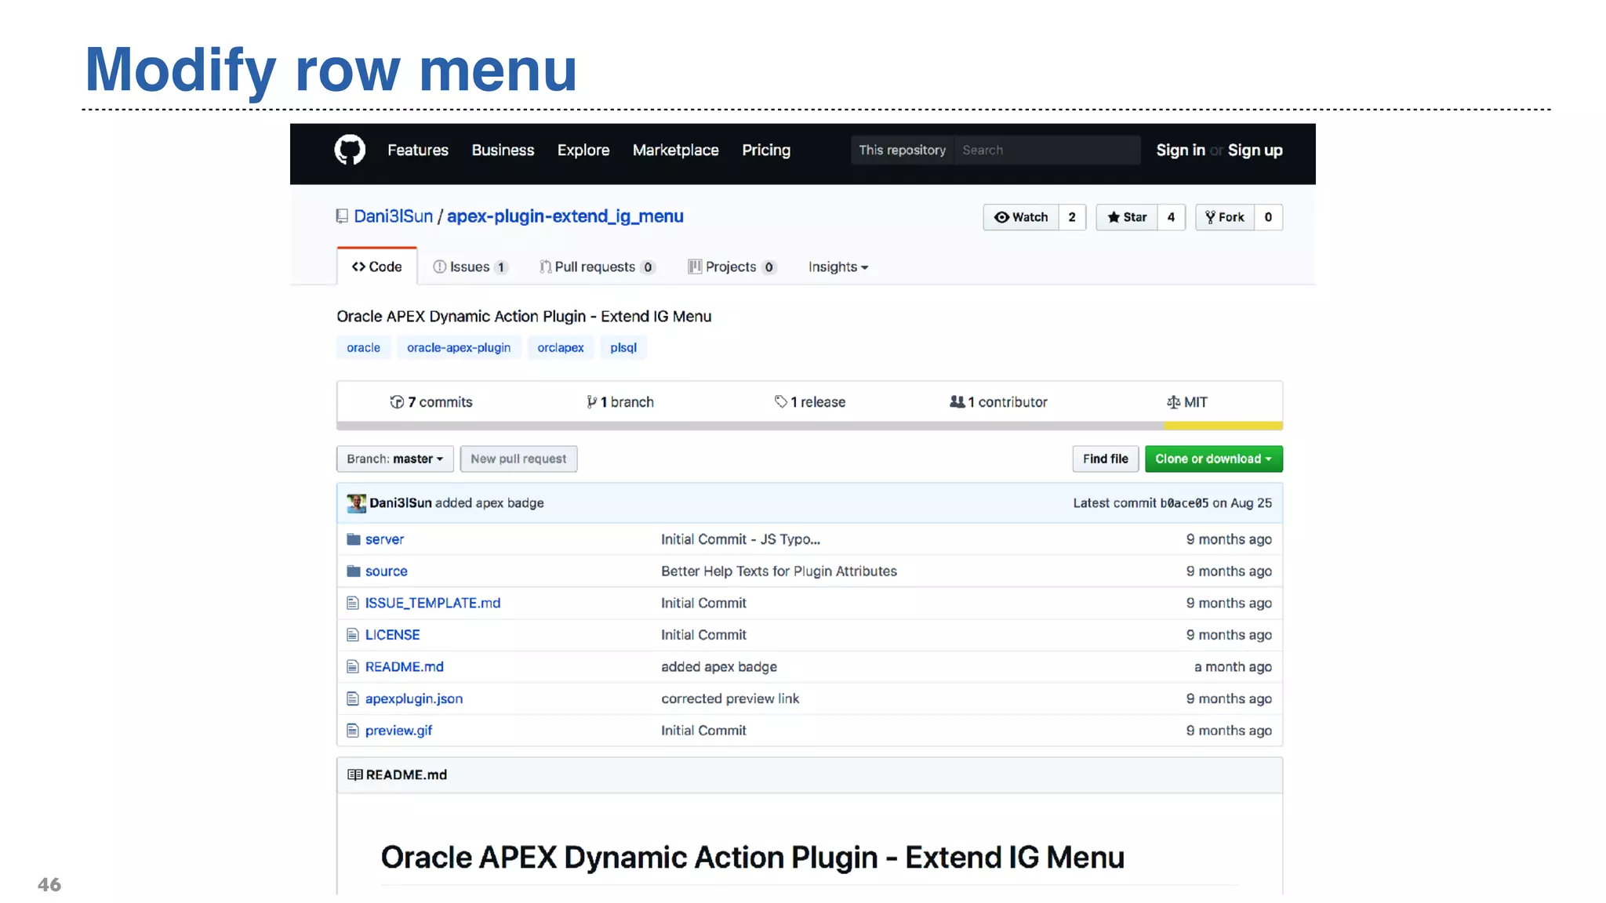This screenshot has width=1606, height=903.
Task: Click the oracle-apex-plugin topic tag
Action: coord(459,347)
